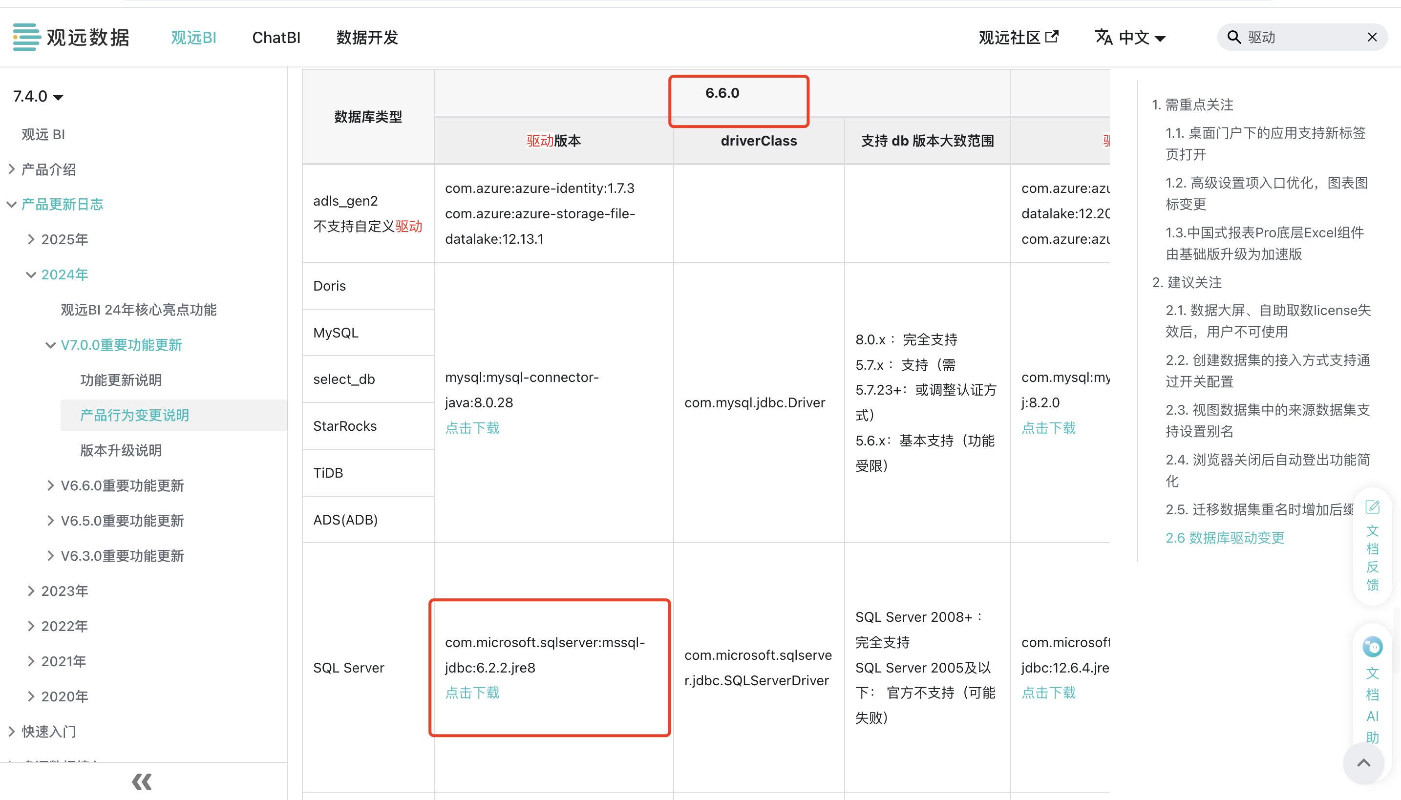Open 观远社区 external link icon
The image size is (1401, 800).
pyautogui.click(x=1052, y=37)
